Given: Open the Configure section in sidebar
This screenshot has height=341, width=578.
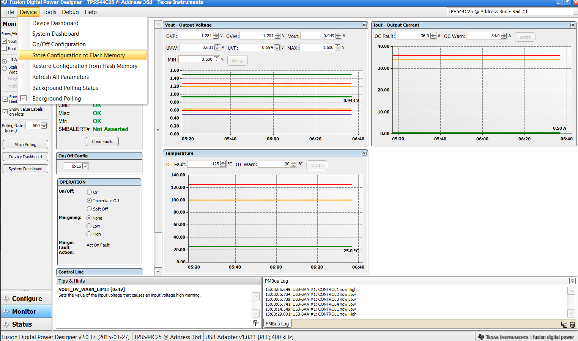Looking at the screenshot, I should coord(27,299).
